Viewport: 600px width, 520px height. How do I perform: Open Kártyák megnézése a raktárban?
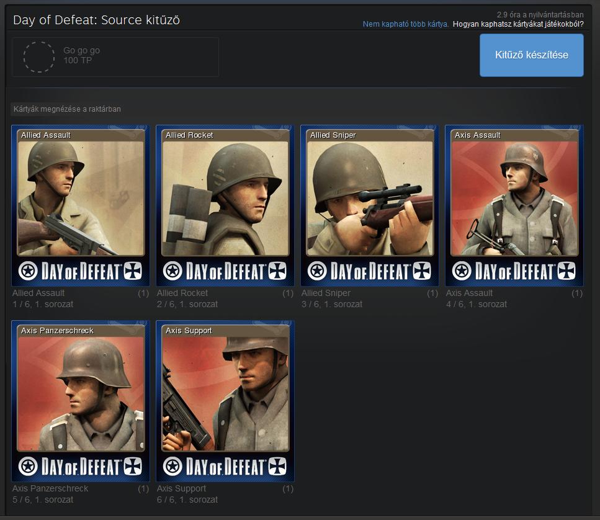(x=67, y=109)
